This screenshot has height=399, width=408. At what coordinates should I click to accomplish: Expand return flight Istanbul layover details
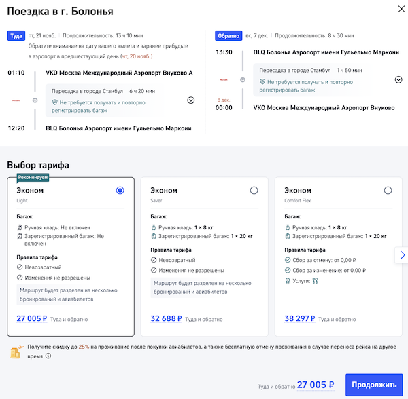coord(398,79)
